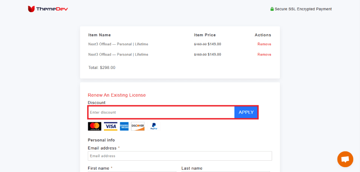Click the Item Price column header
This screenshot has height=172, width=360.
point(205,35)
